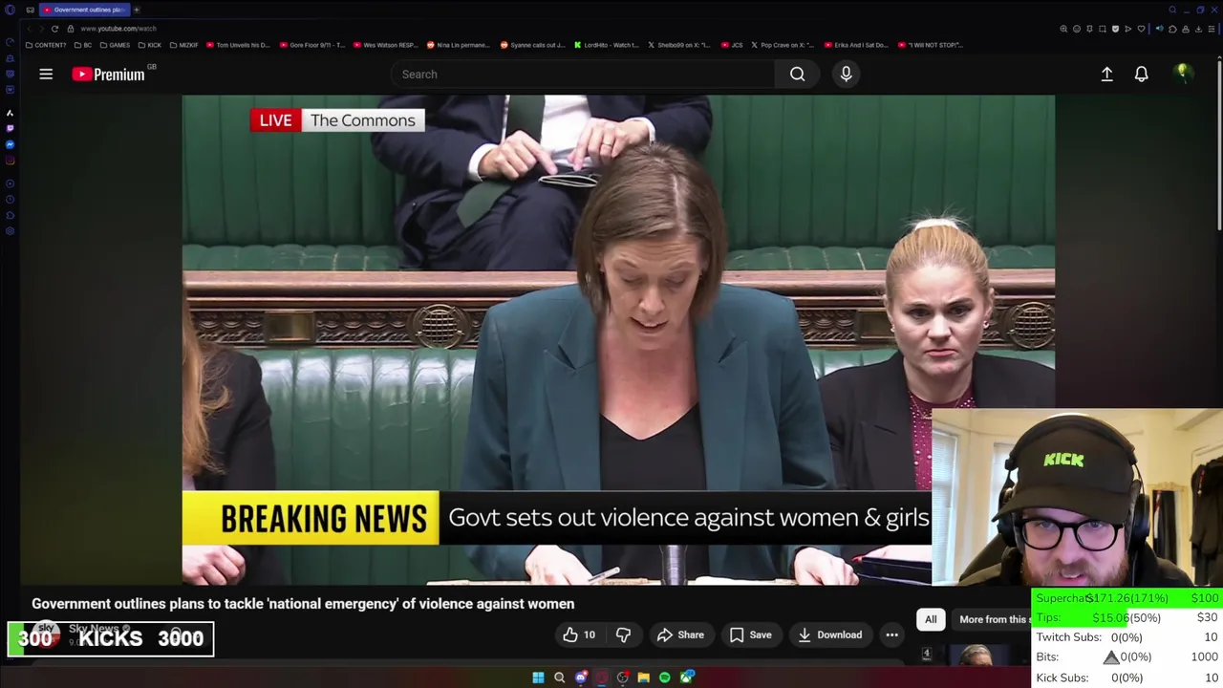Dislike the video with thumbs down
The width and height of the screenshot is (1223, 688).
pos(623,634)
